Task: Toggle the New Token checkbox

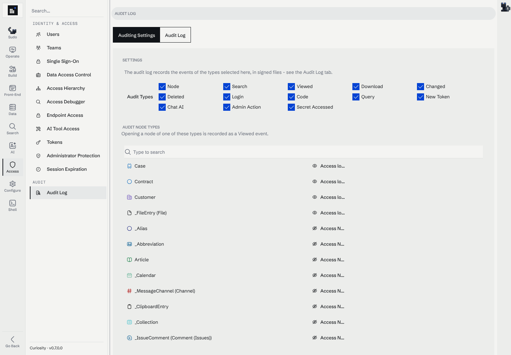Action: 421,97
